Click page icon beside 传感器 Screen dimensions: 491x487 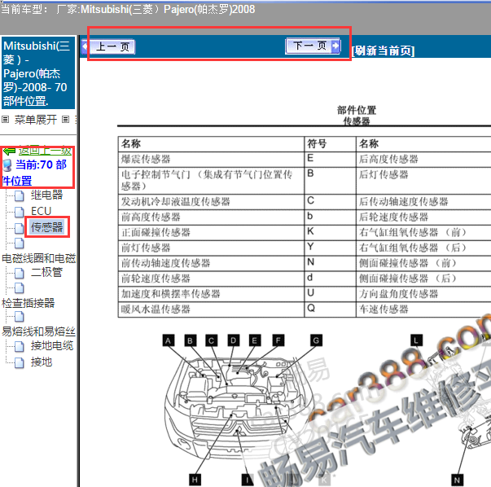click(x=20, y=228)
